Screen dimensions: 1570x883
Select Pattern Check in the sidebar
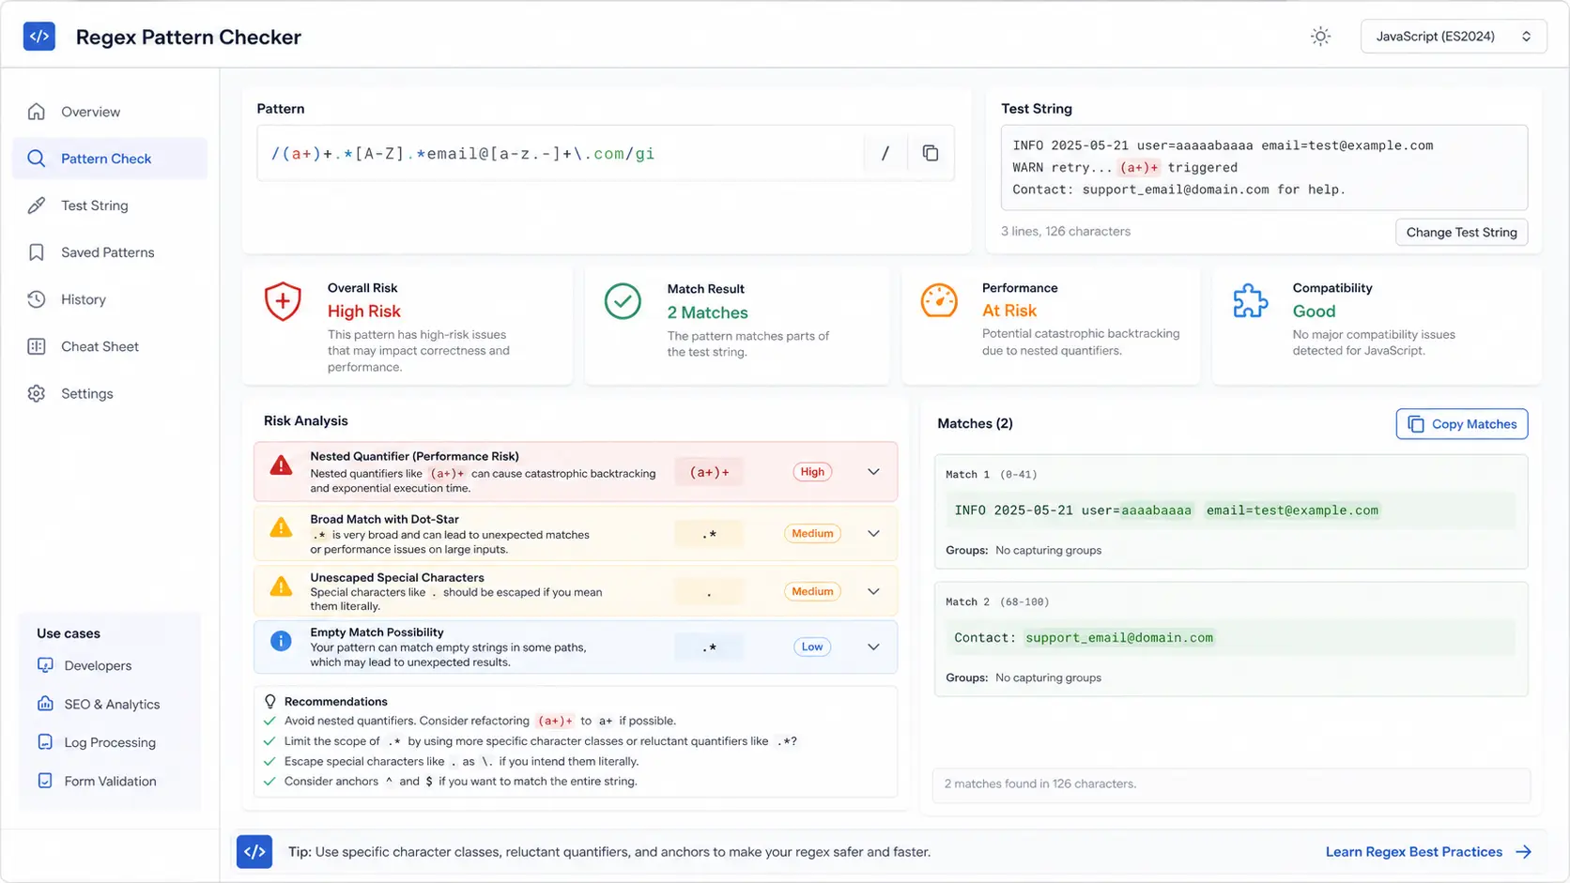[x=110, y=159]
